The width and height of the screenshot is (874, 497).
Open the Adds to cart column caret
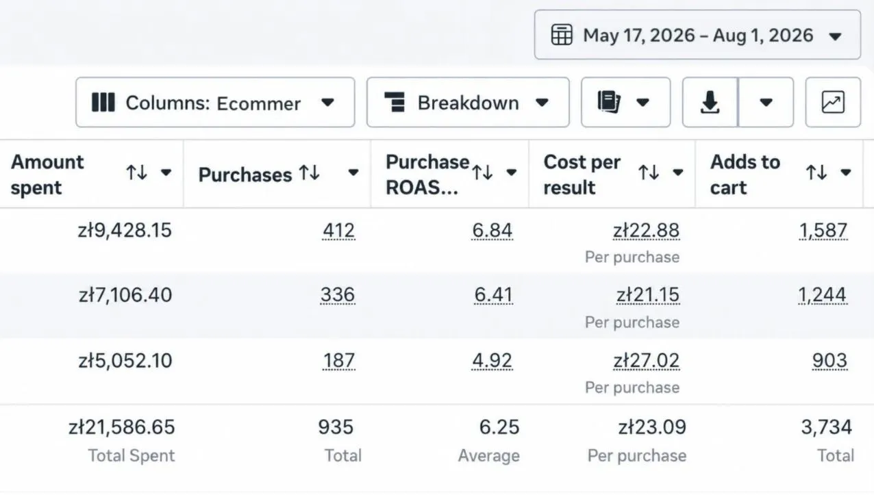pyautogui.click(x=846, y=173)
